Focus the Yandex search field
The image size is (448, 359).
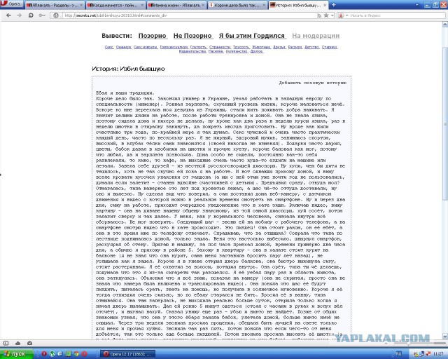395,15
